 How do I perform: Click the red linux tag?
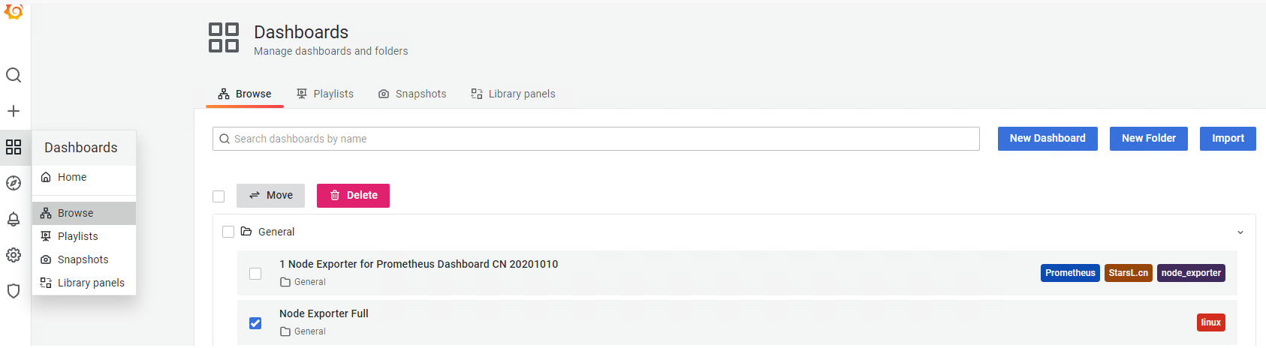[1210, 322]
